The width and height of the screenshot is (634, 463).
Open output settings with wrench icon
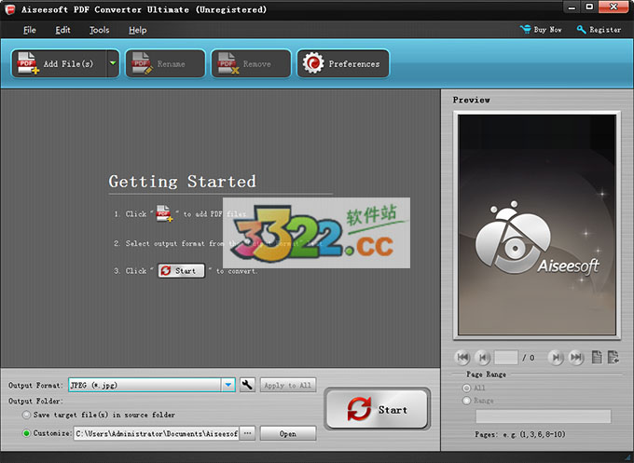pos(247,385)
